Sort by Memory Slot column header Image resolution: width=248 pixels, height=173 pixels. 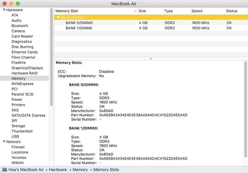point(94,11)
